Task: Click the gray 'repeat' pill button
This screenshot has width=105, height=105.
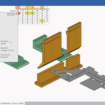Action: (x=11, y=14)
